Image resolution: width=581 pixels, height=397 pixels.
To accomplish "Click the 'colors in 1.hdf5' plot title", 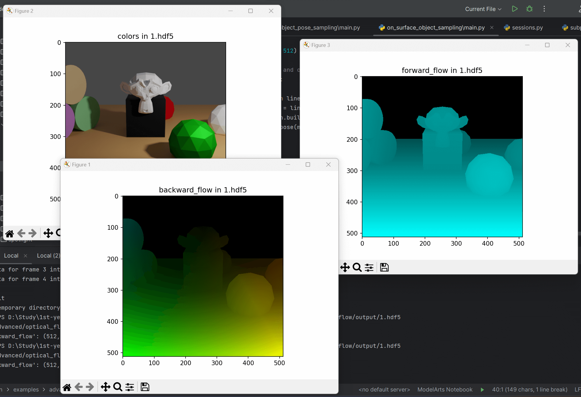I will (145, 36).
